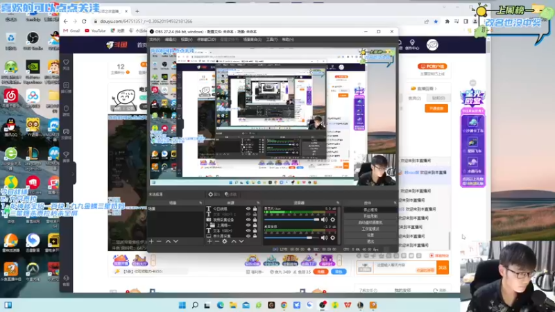Screen dimensions: 555x312
Task: Unlock the 文本 (GDI+) source
Action: [x=255, y=231]
